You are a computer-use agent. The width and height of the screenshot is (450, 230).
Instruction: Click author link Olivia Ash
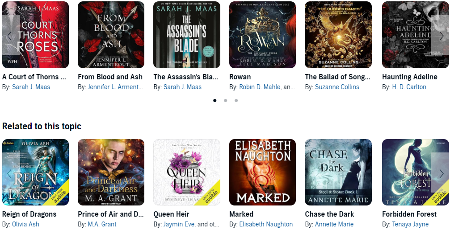pos(25,224)
